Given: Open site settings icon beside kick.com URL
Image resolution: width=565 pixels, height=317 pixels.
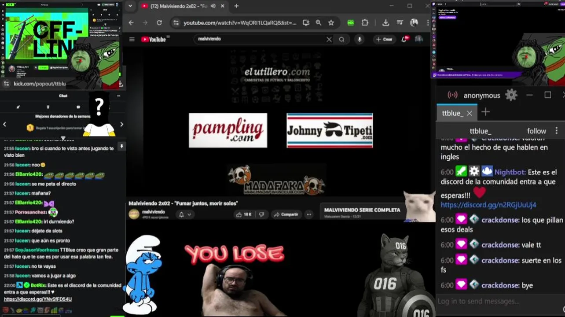Looking at the screenshot, I should 6,84.
